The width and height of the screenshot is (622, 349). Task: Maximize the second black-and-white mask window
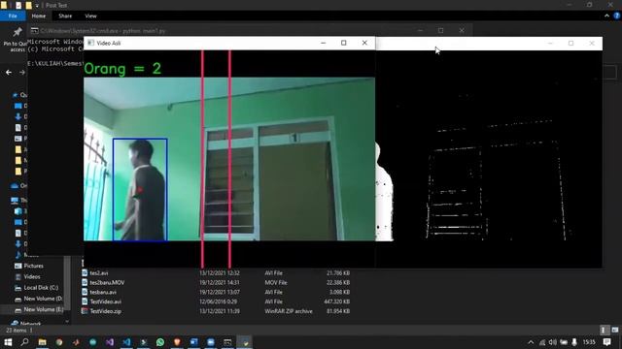(x=570, y=43)
